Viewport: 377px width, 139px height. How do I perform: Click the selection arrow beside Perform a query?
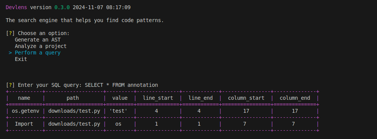10,53
